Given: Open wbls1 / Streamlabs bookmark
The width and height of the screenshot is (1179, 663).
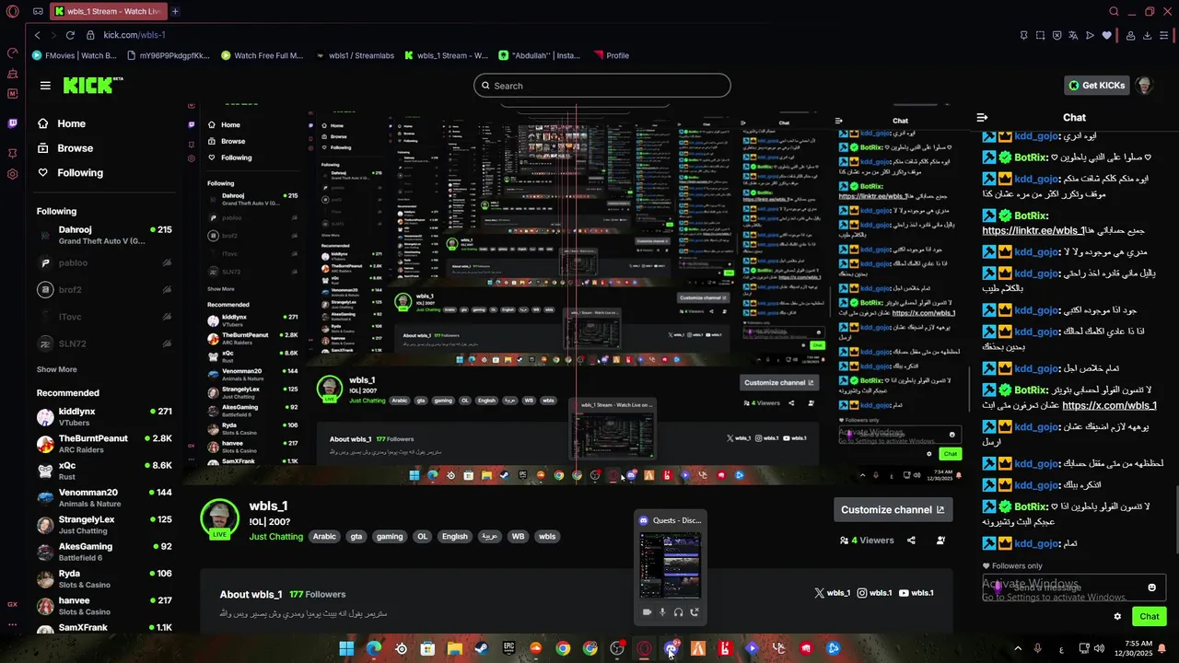Looking at the screenshot, I should tap(355, 55).
